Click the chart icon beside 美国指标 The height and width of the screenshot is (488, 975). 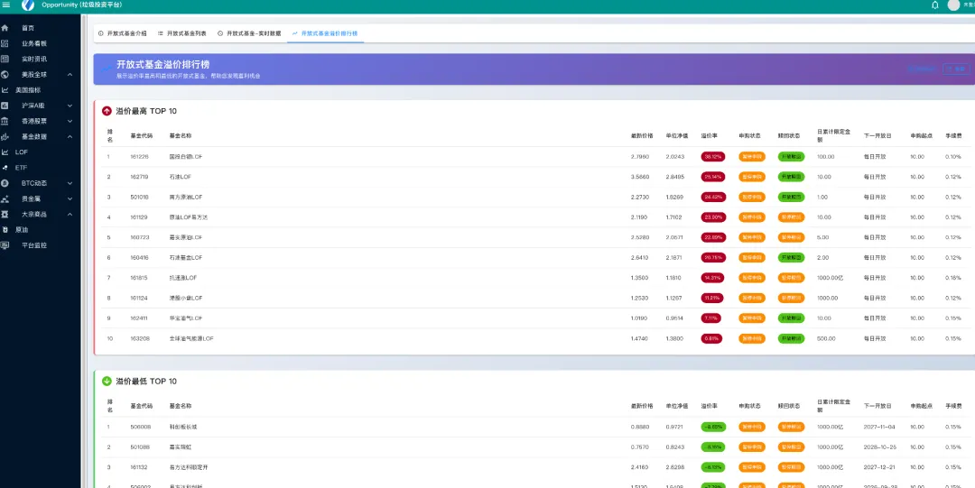(5, 90)
